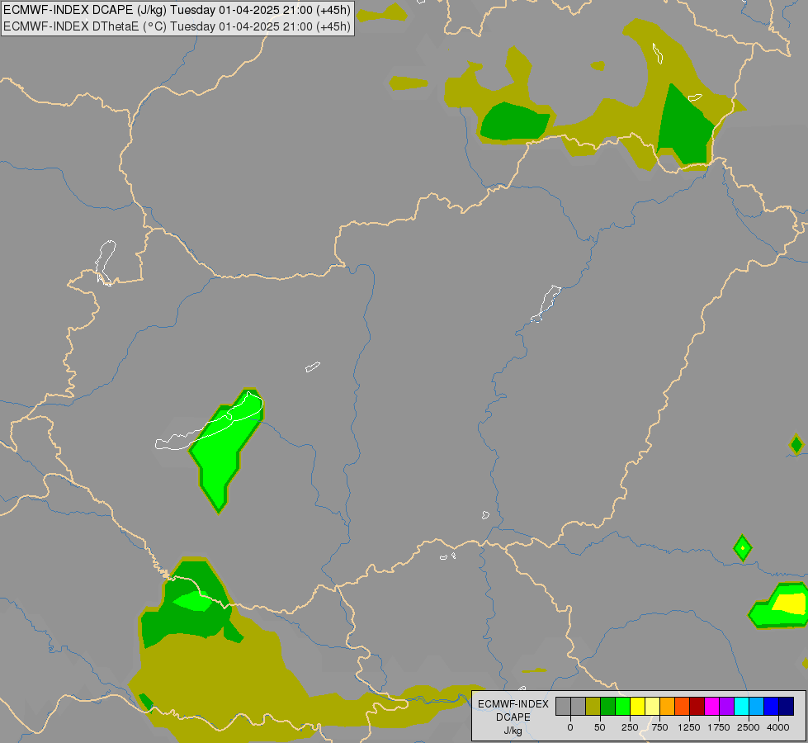The image size is (808, 743).
Task: Click the legend label '250'
Action: tap(630, 727)
